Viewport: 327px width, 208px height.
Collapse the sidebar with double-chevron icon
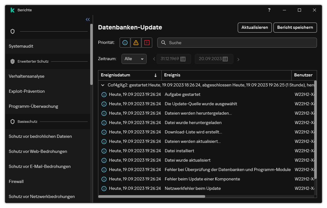(x=88, y=19)
